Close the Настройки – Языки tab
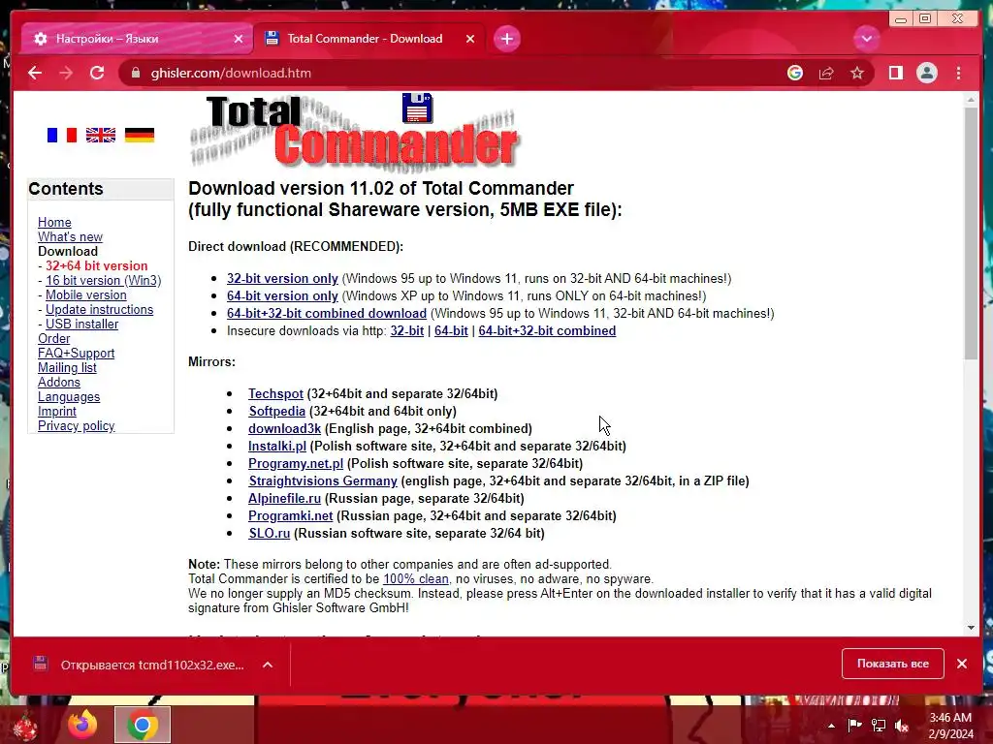This screenshot has height=744, width=993. (x=239, y=39)
